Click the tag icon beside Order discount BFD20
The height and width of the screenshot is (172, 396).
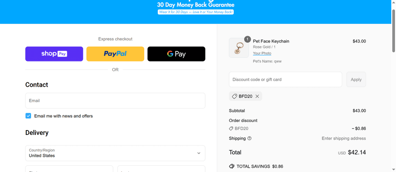click(x=231, y=129)
